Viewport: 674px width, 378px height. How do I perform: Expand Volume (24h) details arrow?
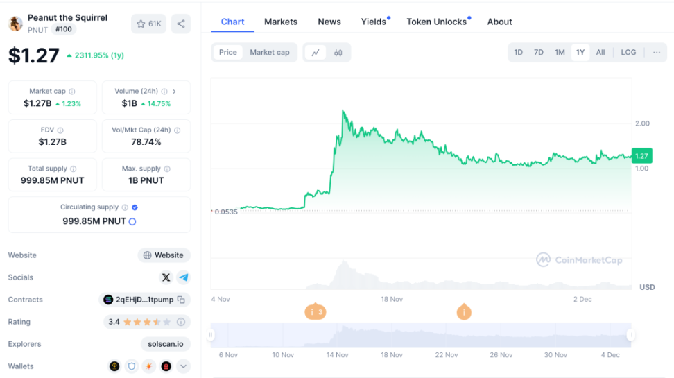pyautogui.click(x=174, y=91)
